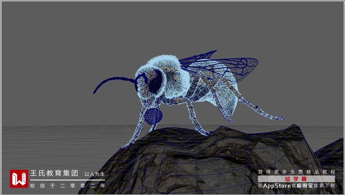Select the wireframe sphere below the bee's head
345x195 pixels.
click(x=153, y=116)
